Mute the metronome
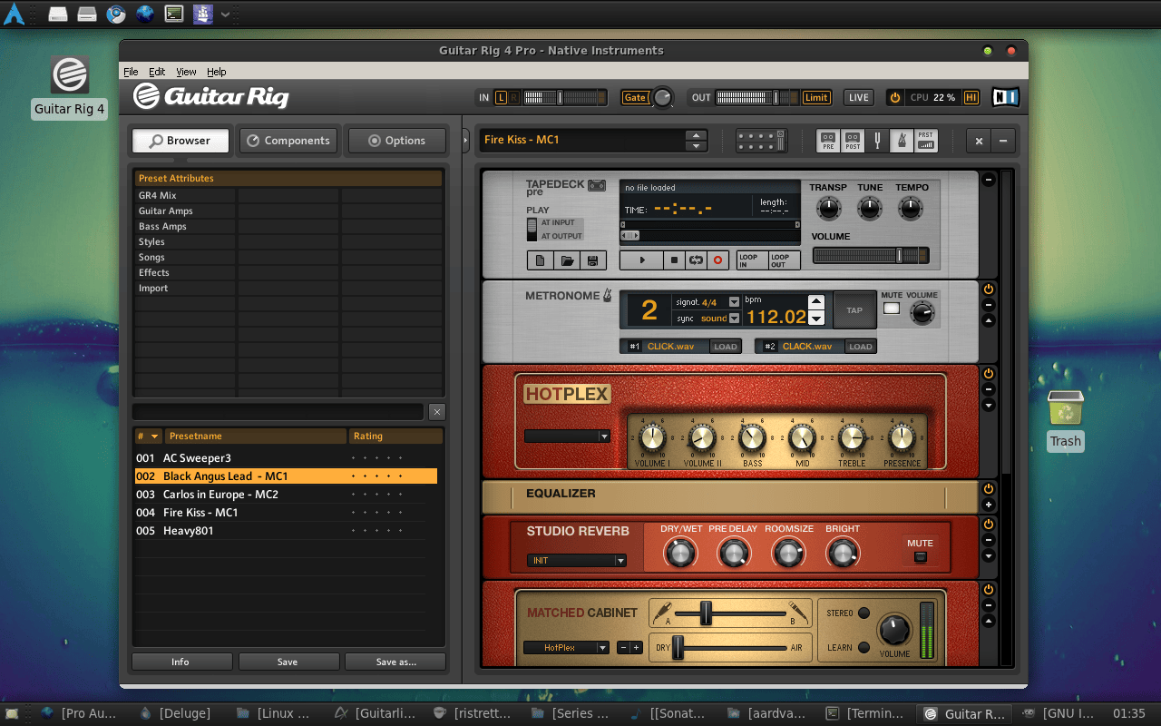1161x726 pixels. pos(892,309)
